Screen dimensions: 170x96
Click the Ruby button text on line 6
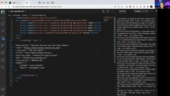(90, 30)
